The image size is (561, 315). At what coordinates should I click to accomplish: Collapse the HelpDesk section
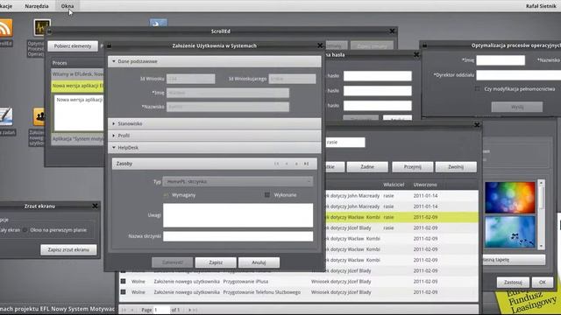[x=214, y=148]
